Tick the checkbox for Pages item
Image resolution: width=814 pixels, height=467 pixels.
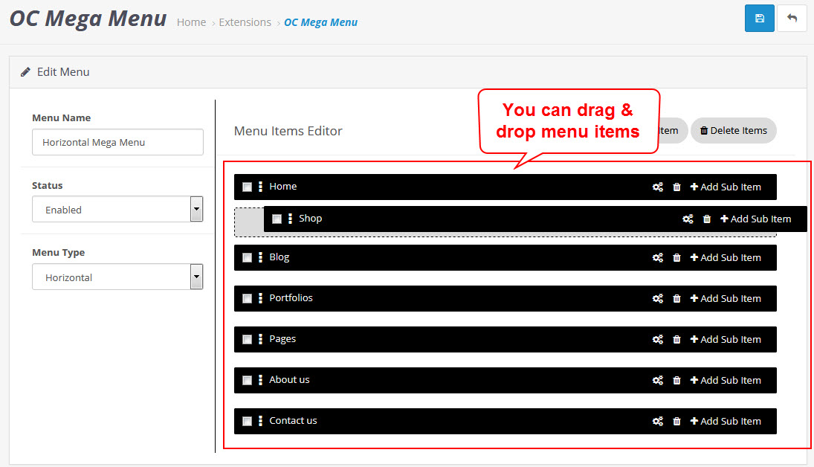[x=247, y=340]
